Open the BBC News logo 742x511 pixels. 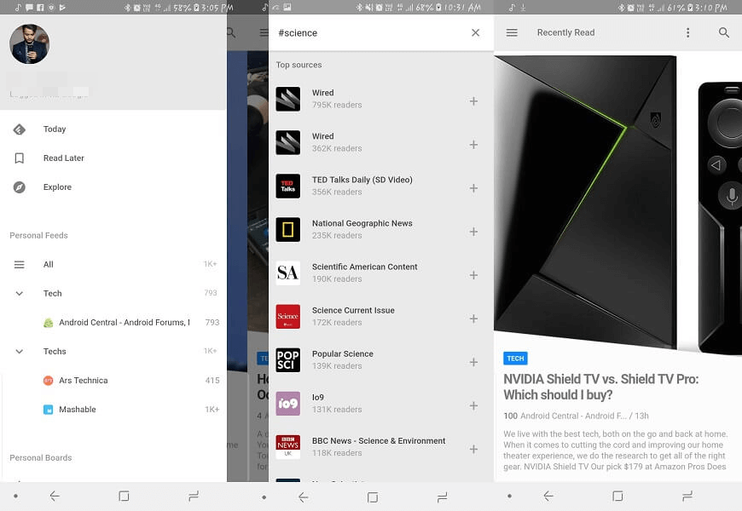pyautogui.click(x=287, y=447)
